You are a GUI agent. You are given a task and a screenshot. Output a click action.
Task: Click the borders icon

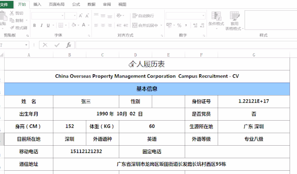coord(61,25)
